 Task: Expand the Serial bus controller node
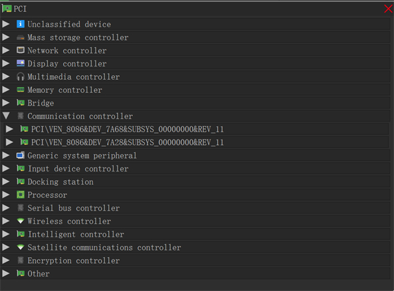6,208
